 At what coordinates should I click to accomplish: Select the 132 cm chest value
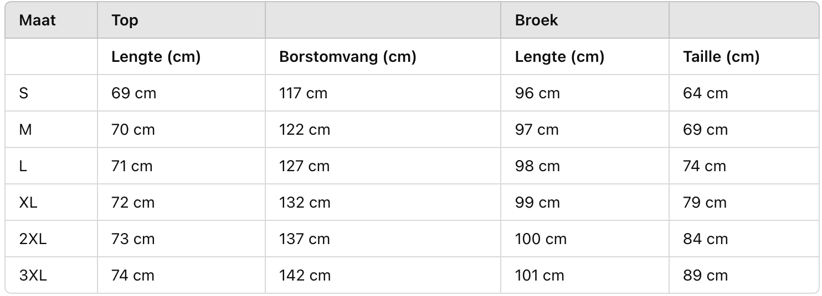[305, 203]
